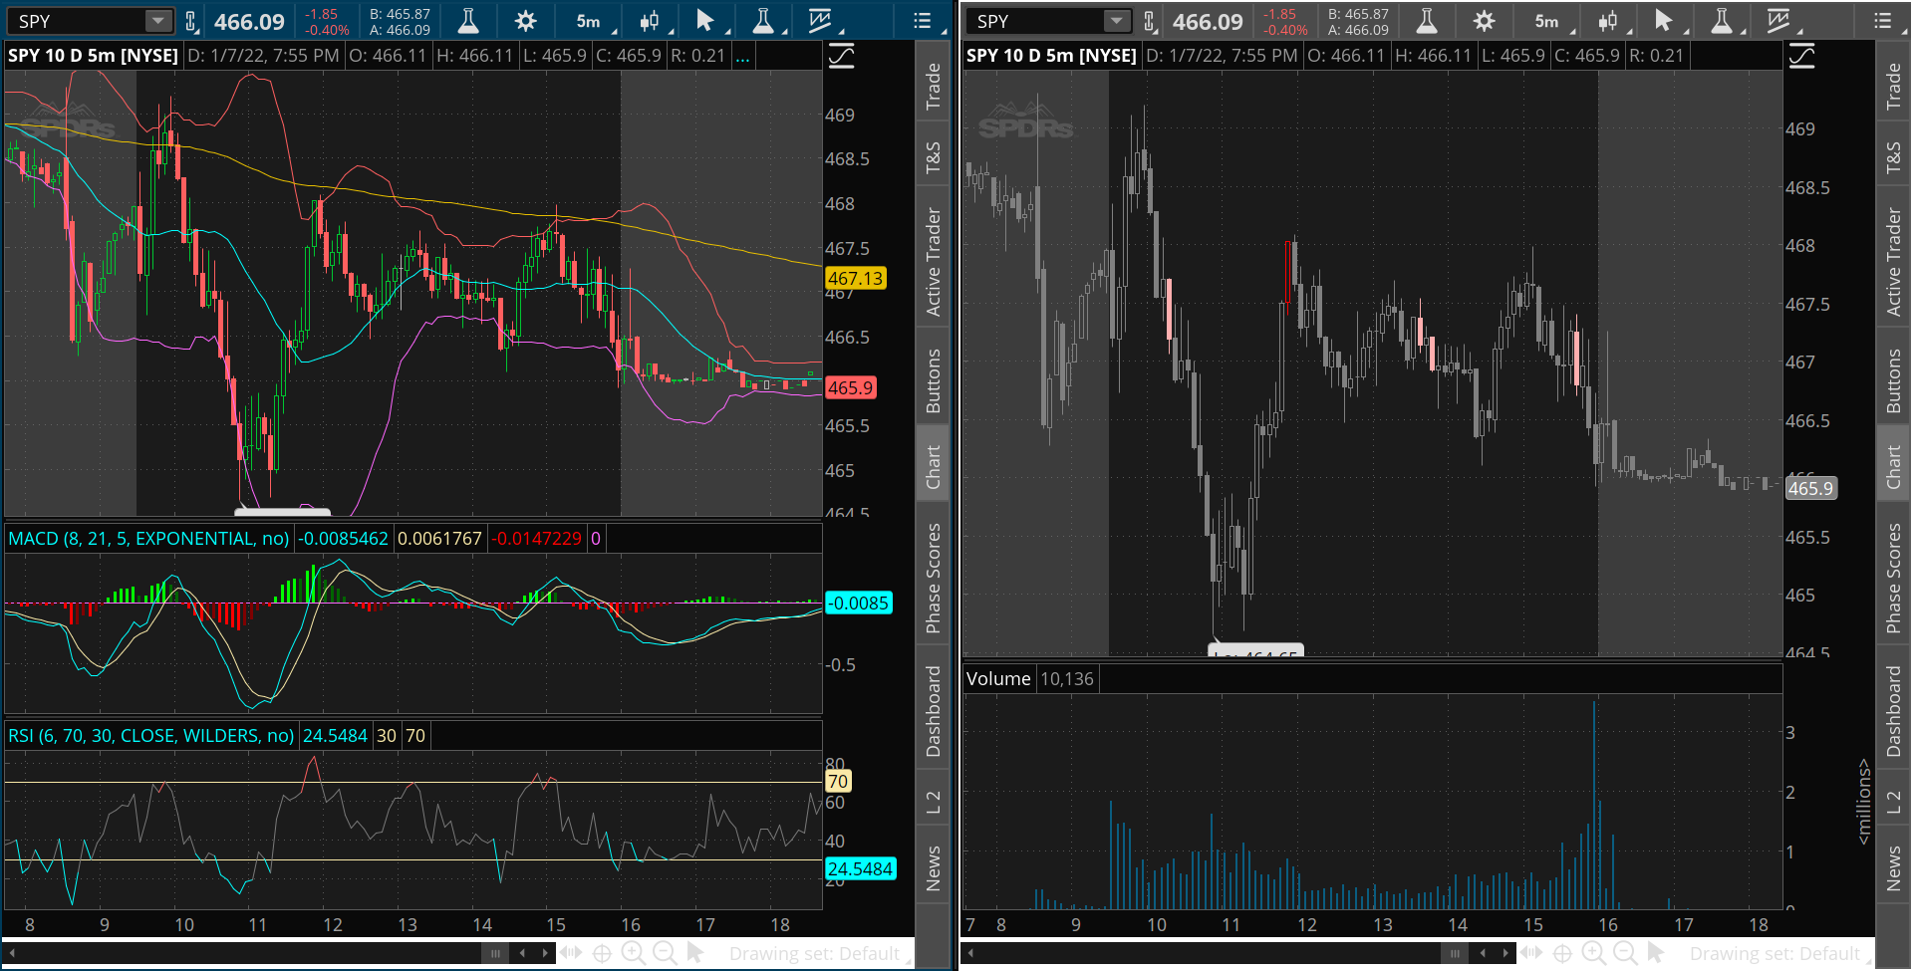Open L2 side tab in left panel
This screenshot has height=971, width=1913.
coord(934,802)
